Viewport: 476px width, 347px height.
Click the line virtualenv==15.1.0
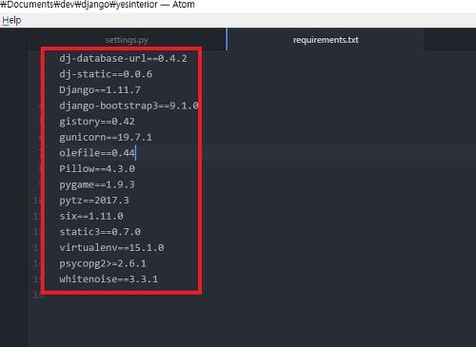click(x=111, y=247)
